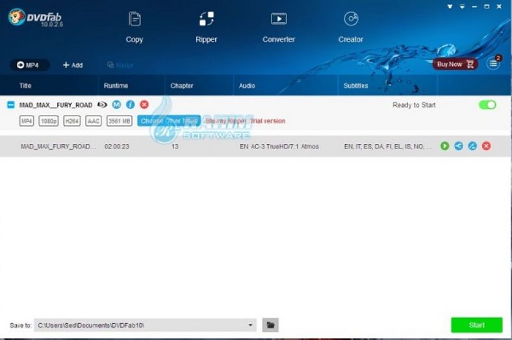Open the EN AC-3 TrueHD/7.1 Atmos audio selection

(x=279, y=147)
